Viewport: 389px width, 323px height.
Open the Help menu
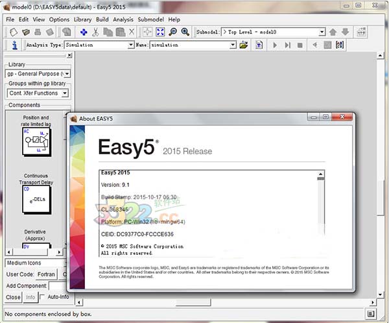(174, 19)
